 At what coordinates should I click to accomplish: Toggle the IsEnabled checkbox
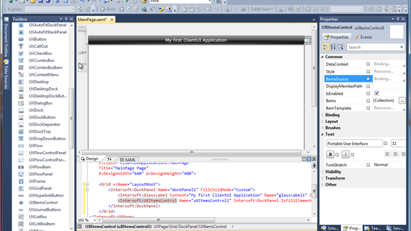pos(377,93)
